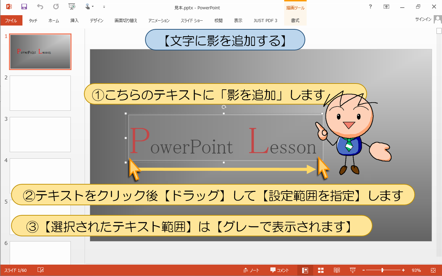Viewport: 442px width, 276px height.
Task: Switch to Normal view icon
Action: pos(305,270)
